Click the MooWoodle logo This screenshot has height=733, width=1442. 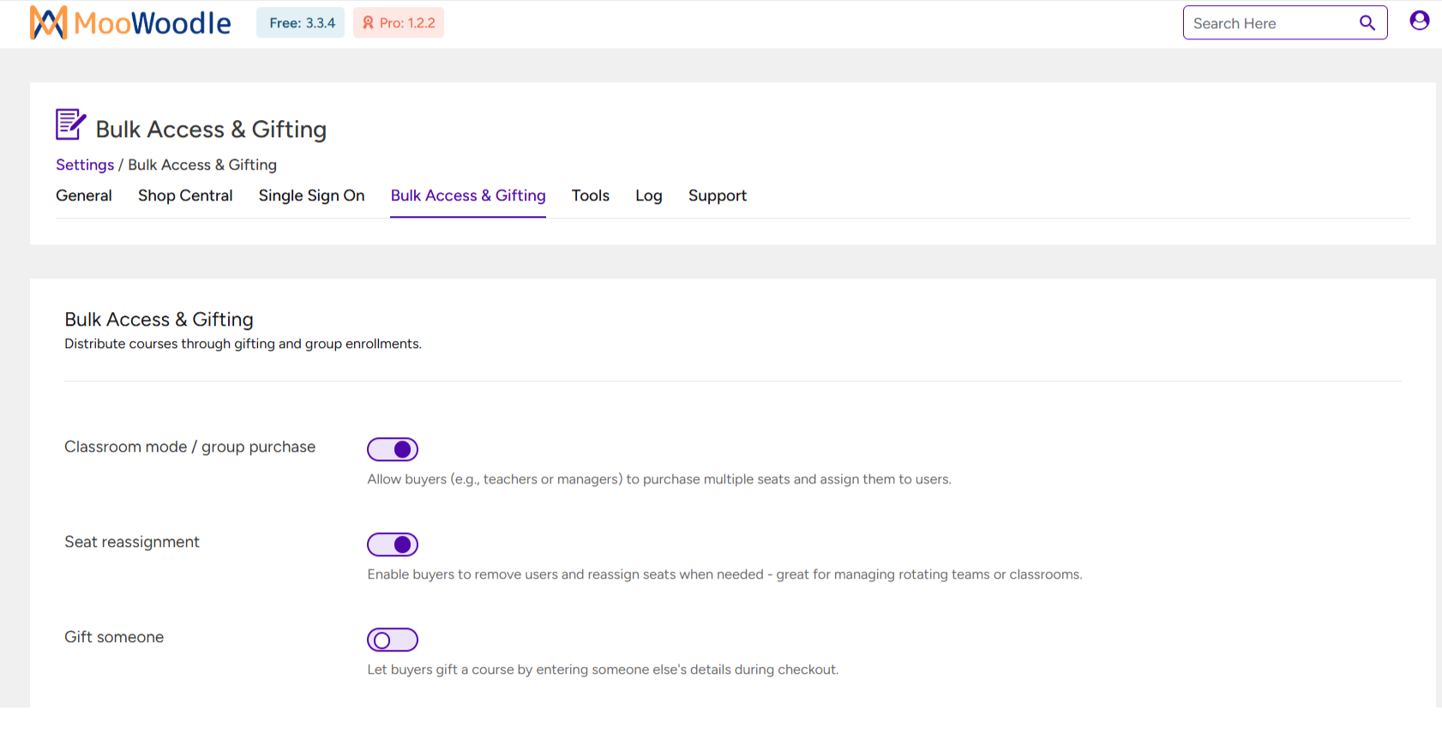pos(130,23)
